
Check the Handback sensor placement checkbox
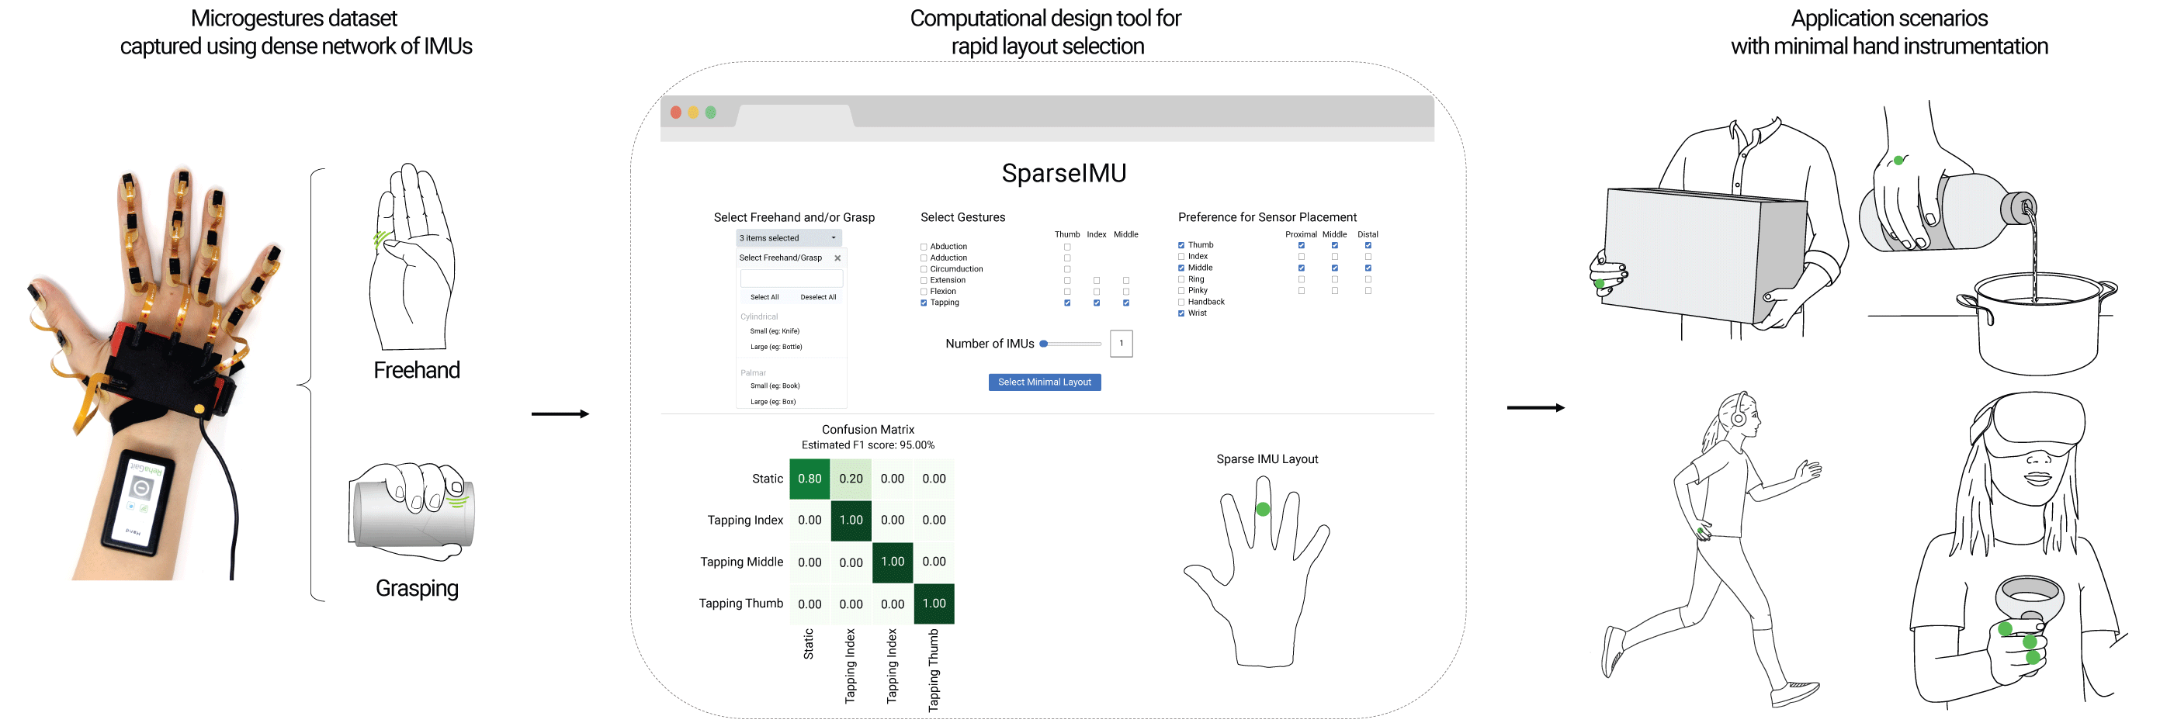[x=1181, y=303]
